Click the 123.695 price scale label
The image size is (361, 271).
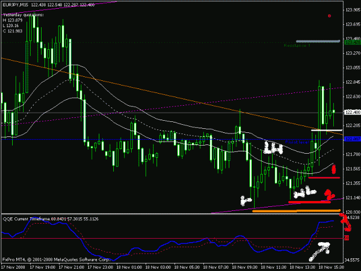tap(353, 24)
